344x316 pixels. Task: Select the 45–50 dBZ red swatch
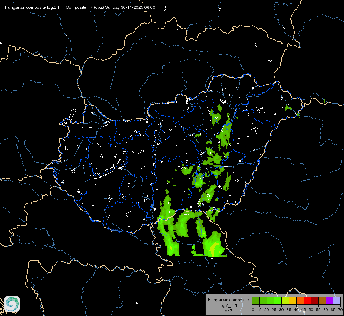click(x=307, y=301)
